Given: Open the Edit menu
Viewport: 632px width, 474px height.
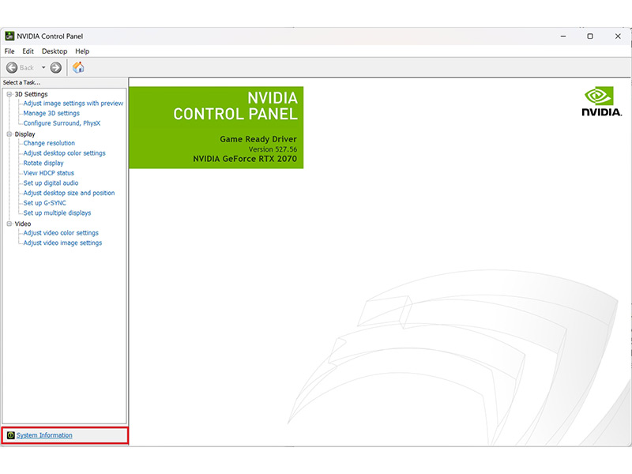Looking at the screenshot, I should 28,51.
